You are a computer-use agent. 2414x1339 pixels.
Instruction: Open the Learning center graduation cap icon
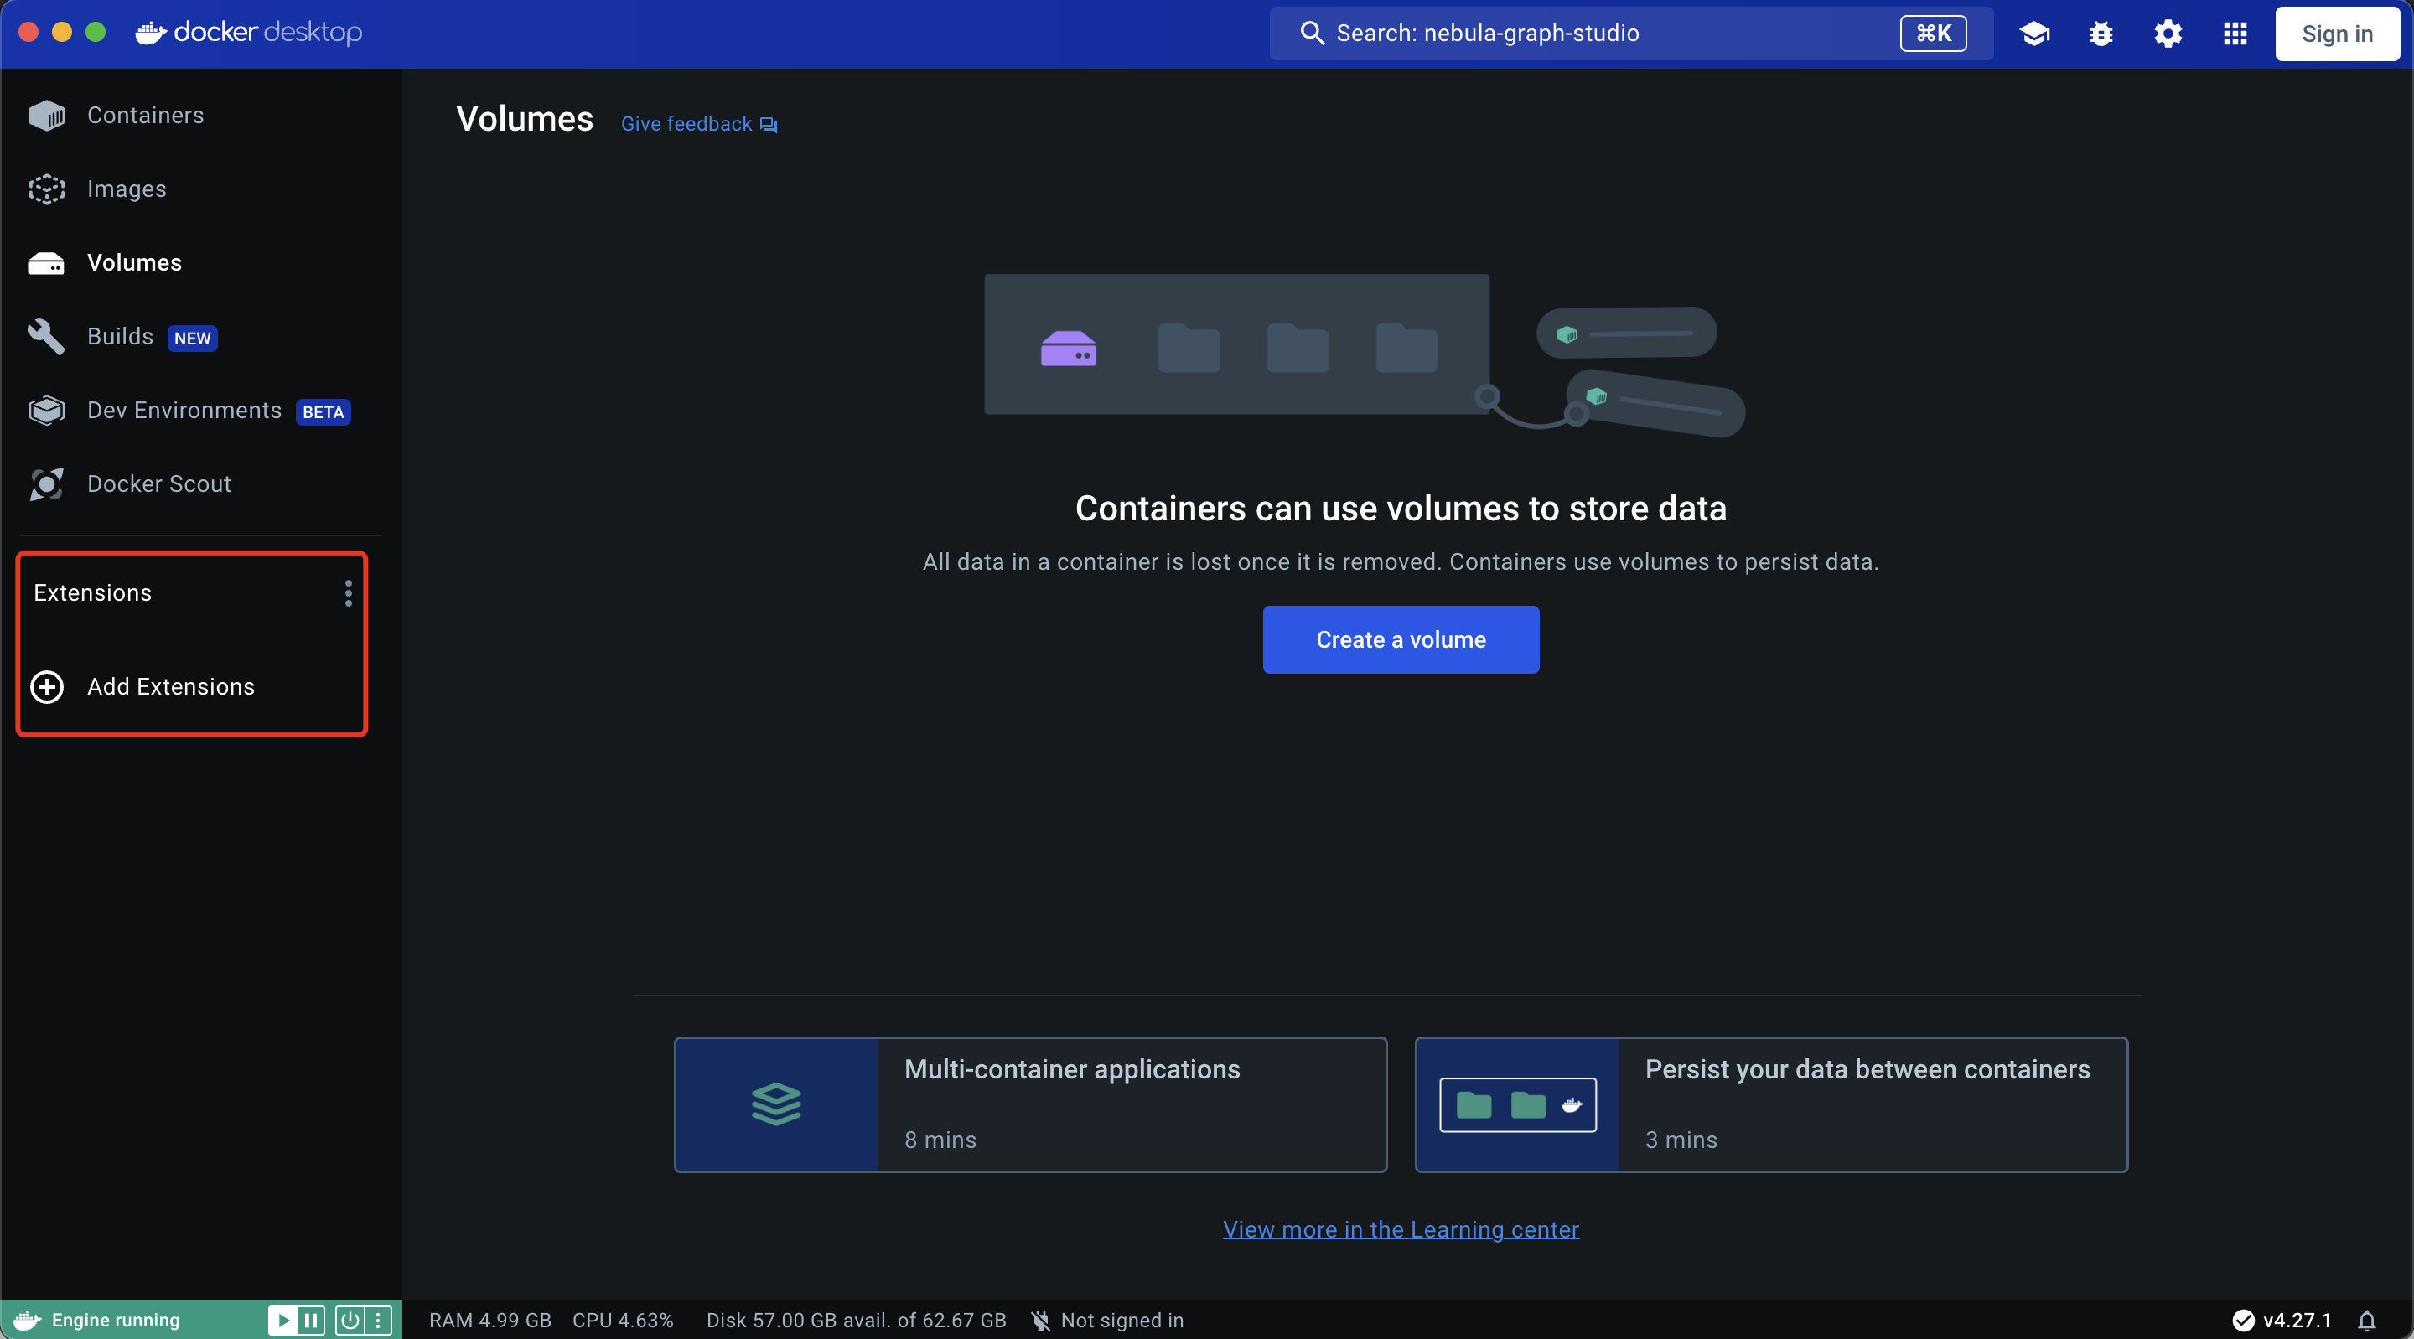tap(2033, 33)
